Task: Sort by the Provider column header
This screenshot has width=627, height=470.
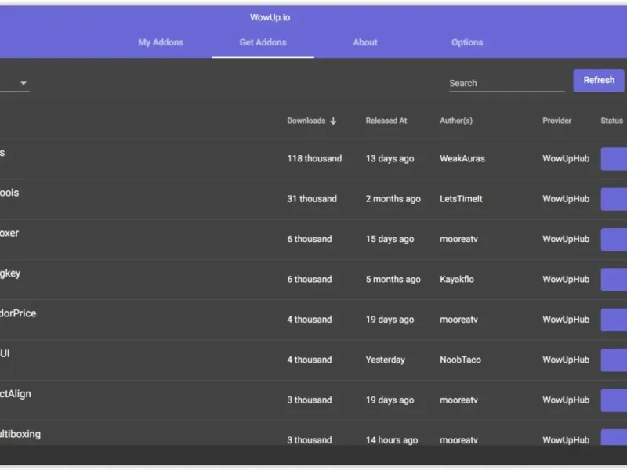Action: [x=556, y=121]
